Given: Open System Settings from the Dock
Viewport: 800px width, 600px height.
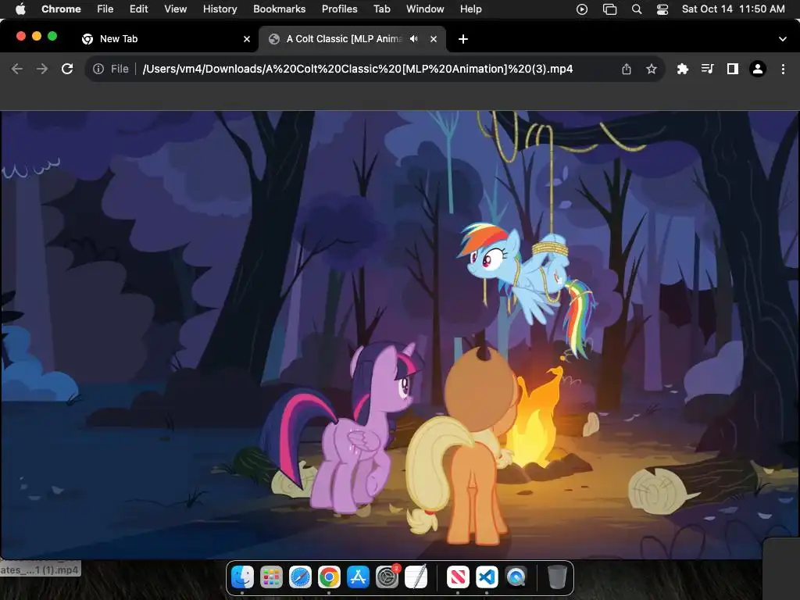Looking at the screenshot, I should (387, 577).
